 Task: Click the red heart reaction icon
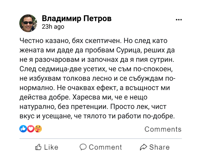click(x=30, y=129)
